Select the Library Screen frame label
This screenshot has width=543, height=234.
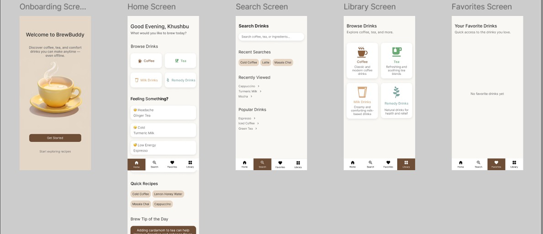(370, 7)
